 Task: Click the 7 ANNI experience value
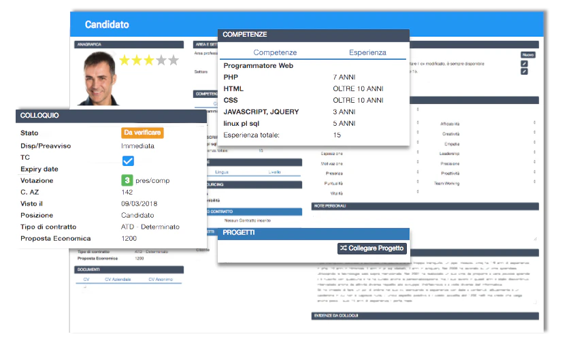coord(344,77)
